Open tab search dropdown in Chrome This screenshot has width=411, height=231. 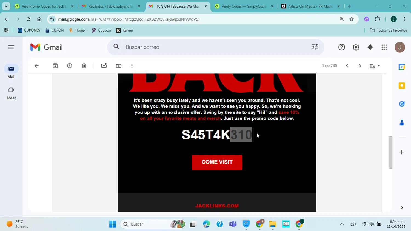[x=6, y=6]
